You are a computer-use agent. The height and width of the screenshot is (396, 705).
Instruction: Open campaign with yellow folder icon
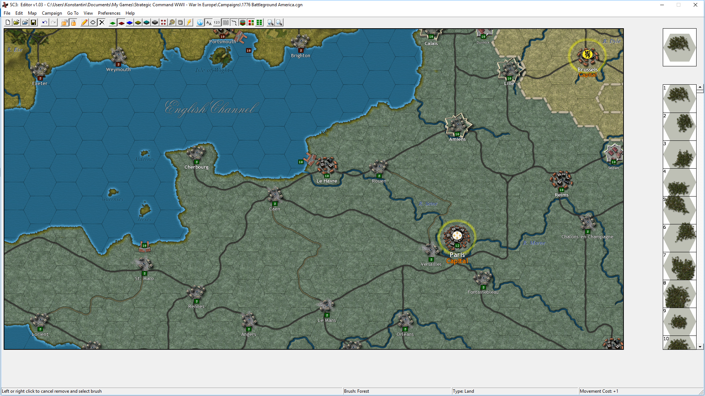pyautogui.click(x=16, y=22)
